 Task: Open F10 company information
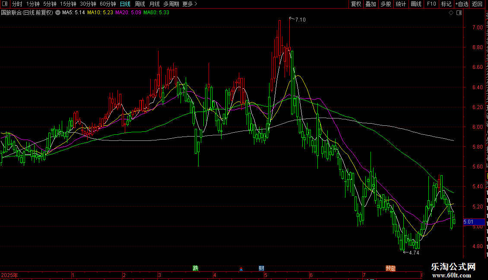pos(431,4)
